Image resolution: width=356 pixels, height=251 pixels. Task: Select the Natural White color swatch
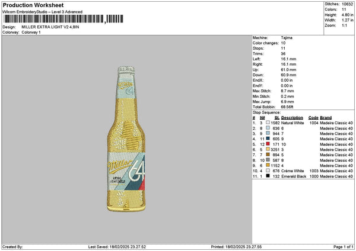(268, 123)
